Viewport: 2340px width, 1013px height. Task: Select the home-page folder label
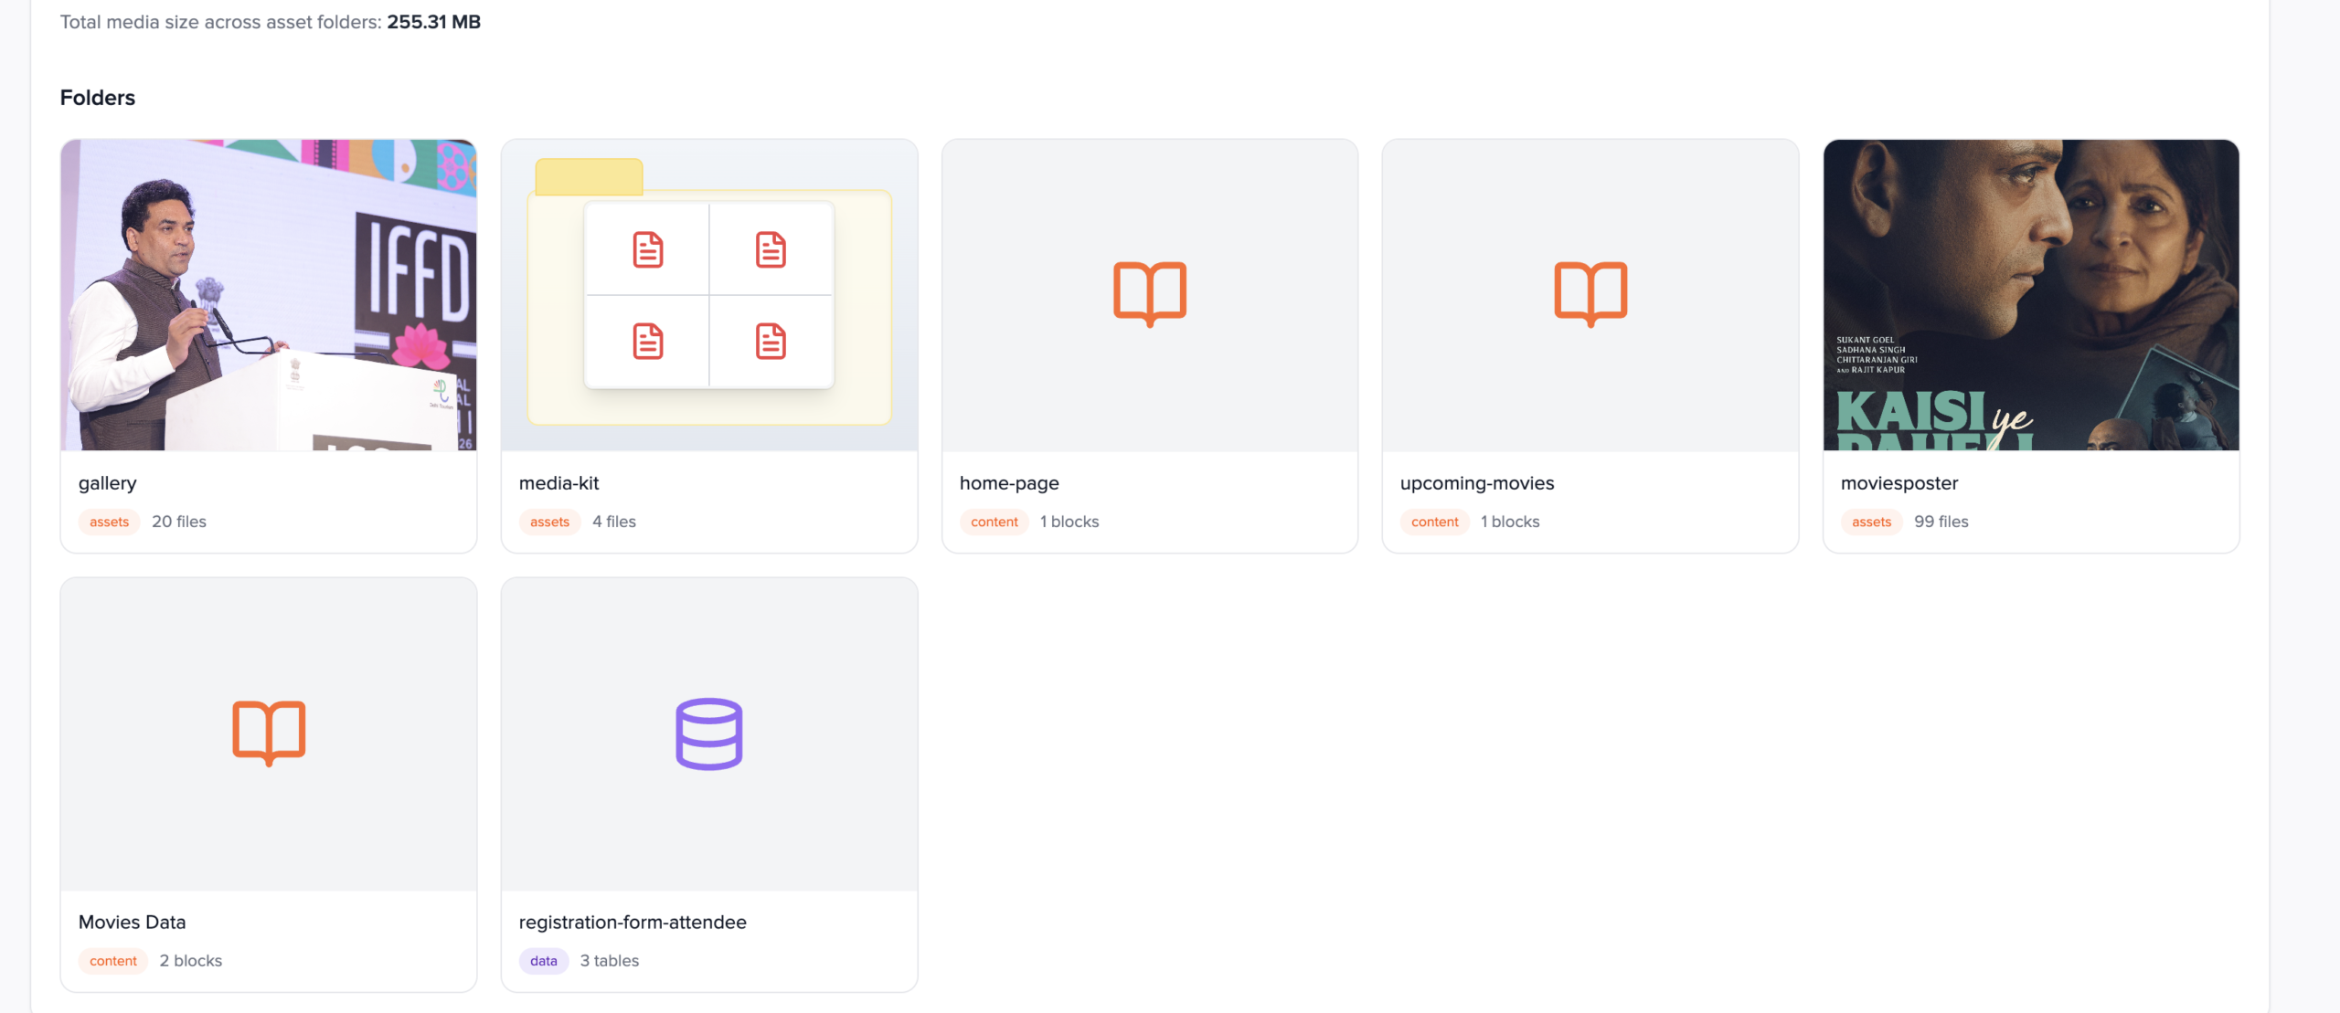pyautogui.click(x=1008, y=483)
